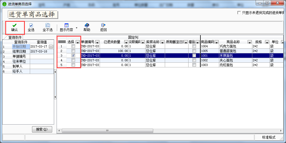The width and height of the screenshot is (286, 143).
Task: Click the 显示内容 display content icon
Action: click(66, 25)
